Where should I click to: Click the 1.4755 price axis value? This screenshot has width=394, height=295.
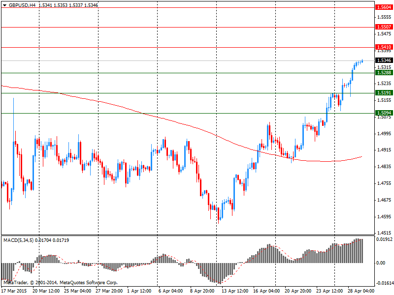(x=384, y=183)
